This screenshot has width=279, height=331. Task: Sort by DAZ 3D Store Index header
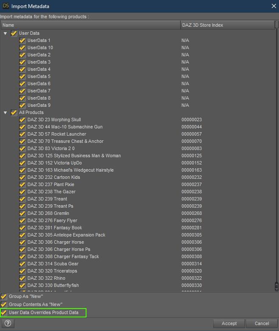227,25
